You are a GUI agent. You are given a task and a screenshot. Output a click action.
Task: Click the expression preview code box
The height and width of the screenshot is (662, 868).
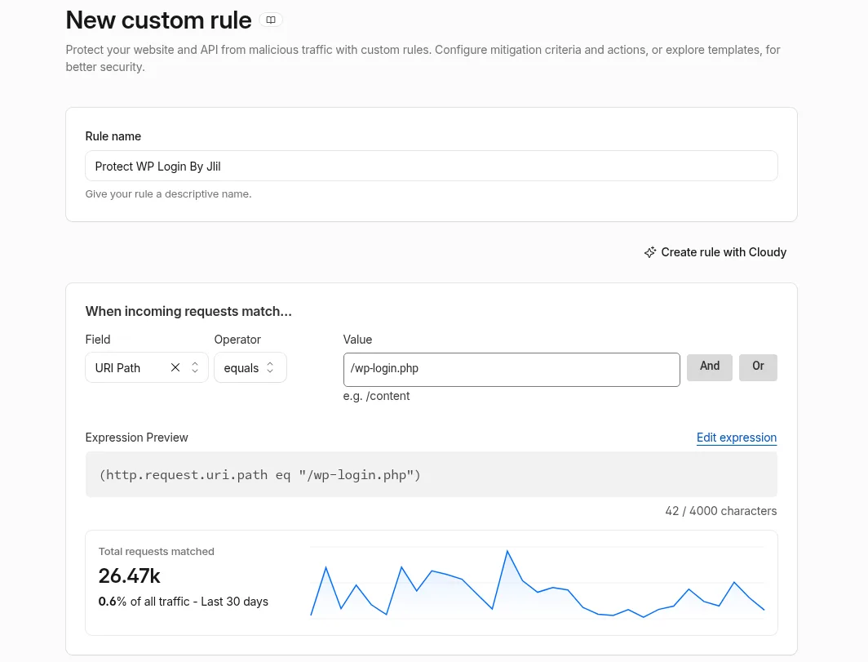[432, 474]
